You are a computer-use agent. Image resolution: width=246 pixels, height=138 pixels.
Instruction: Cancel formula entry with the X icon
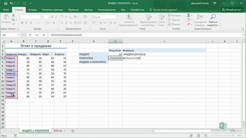[30, 35]
